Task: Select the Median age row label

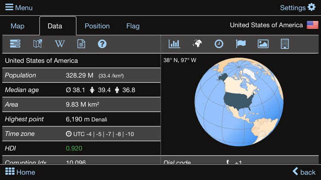Action: pyautogui.click(x=22, y=90)
